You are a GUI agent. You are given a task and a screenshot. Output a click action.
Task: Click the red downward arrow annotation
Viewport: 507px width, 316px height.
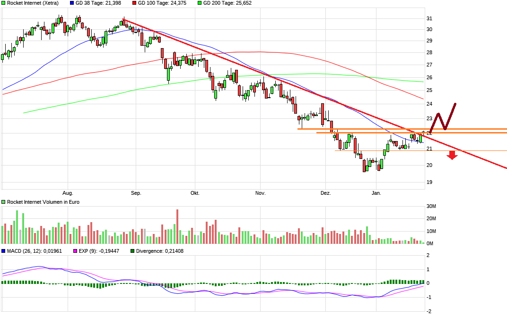[452, 156]
